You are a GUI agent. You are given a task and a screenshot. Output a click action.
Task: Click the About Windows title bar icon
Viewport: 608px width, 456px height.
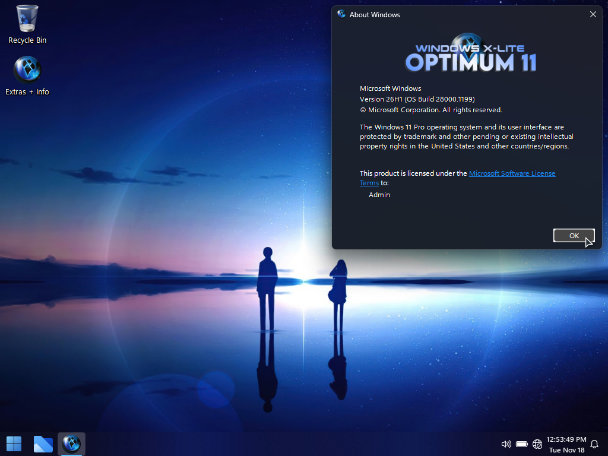pyautogui.click(x=341, y=14)
